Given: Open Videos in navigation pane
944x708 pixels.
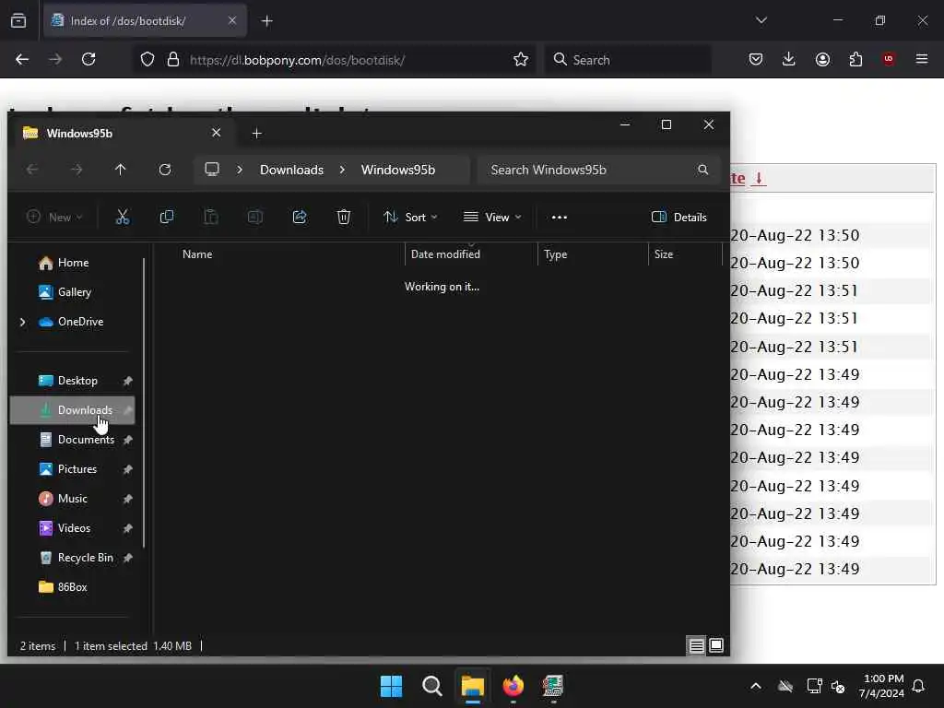Looking at the screenshot, I should [74, 528].
